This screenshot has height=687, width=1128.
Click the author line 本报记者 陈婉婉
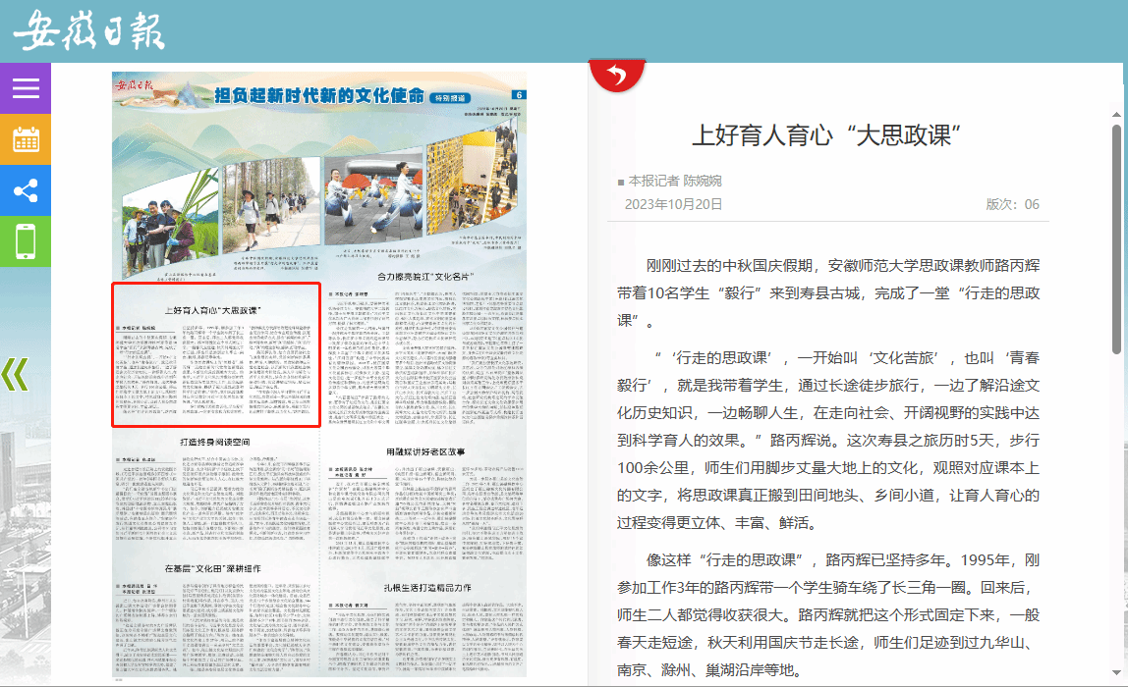[x=675, y=182]
